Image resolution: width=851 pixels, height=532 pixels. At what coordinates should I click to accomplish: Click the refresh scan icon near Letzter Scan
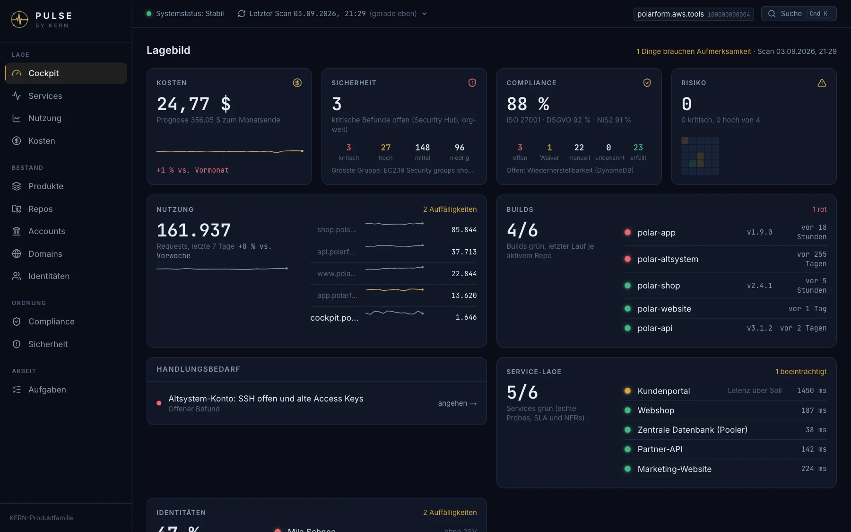242,14
